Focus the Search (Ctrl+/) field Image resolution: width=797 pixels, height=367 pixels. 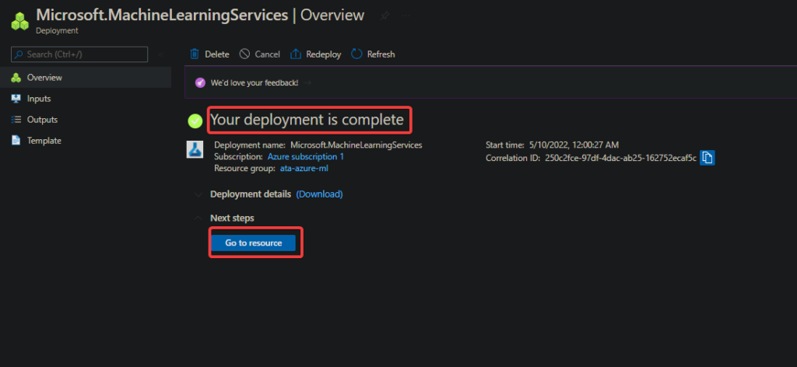click(x=79, y=54)
